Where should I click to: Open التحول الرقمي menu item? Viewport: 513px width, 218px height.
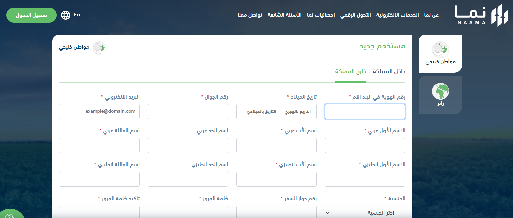click(x=355, y=15)
